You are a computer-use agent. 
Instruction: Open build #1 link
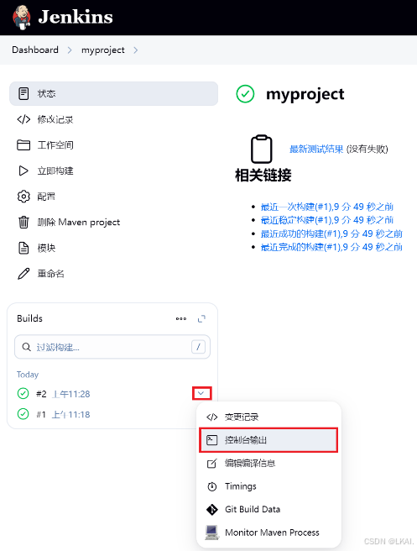41,415
